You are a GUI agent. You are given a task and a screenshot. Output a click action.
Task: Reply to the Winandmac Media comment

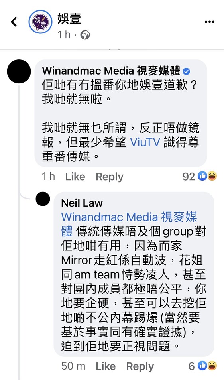click(110, 177)
